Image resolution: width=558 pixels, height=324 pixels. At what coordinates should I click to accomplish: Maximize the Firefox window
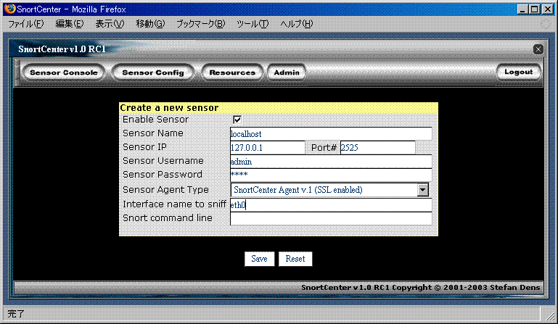(535, 9)
